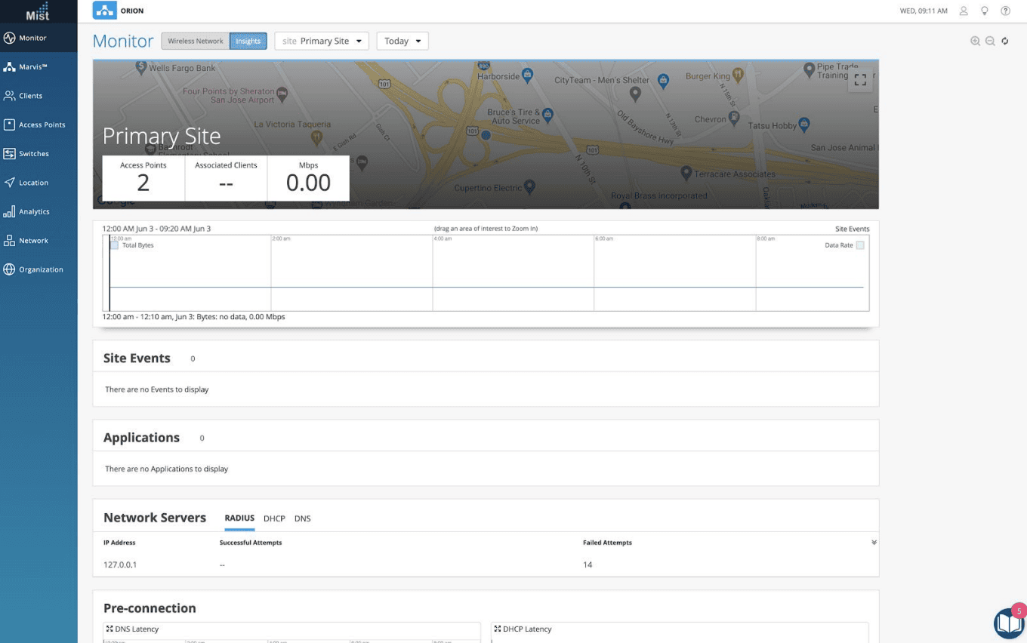Open the site Primary Site dropdown
1027x643 pixels.
[x=321, y=41]
